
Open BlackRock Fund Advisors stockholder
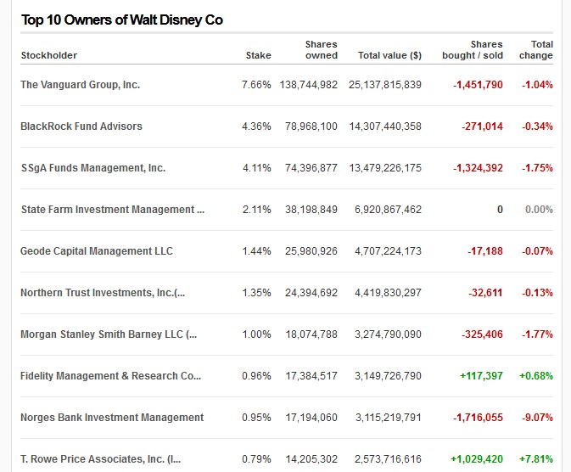click(x=81, y=126)
